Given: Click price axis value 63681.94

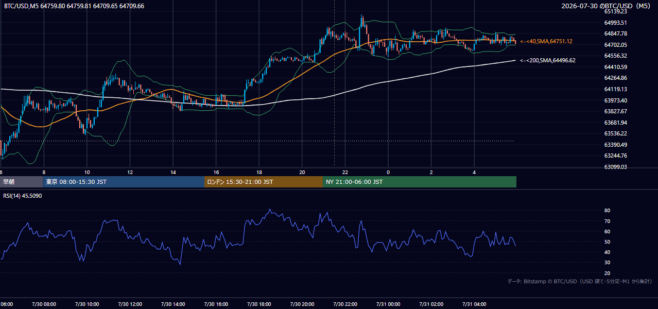Looking at the screenshot, I should [x=616, y=123].
